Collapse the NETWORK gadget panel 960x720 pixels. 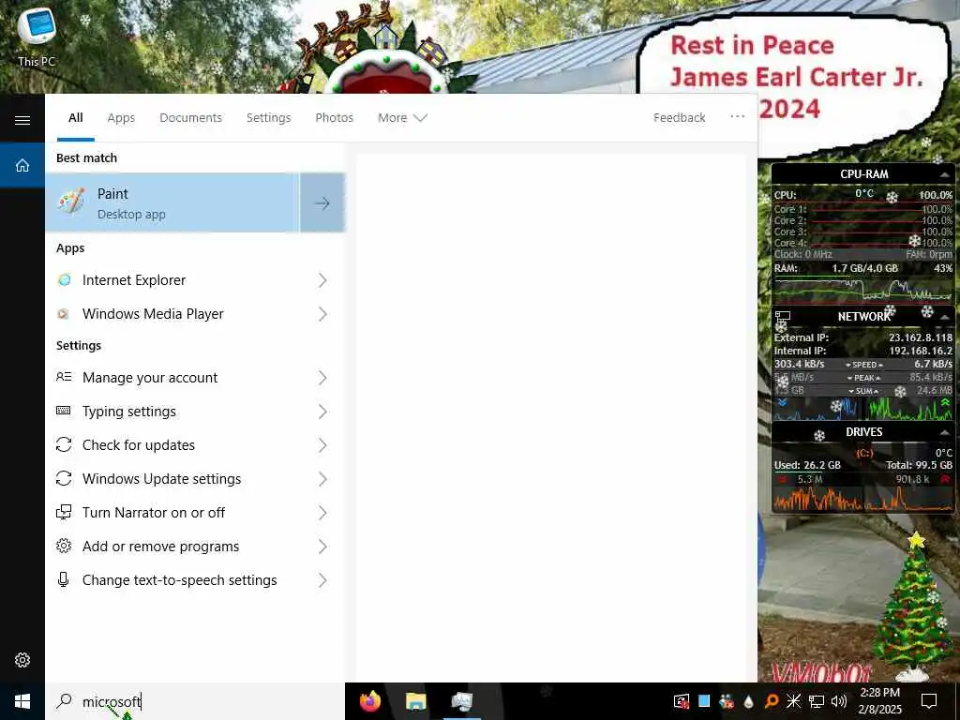point(945,317)
